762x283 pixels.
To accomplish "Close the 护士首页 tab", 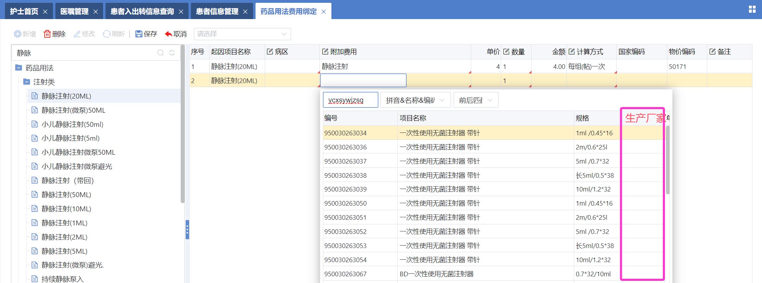I will click(x=45, y=12).
